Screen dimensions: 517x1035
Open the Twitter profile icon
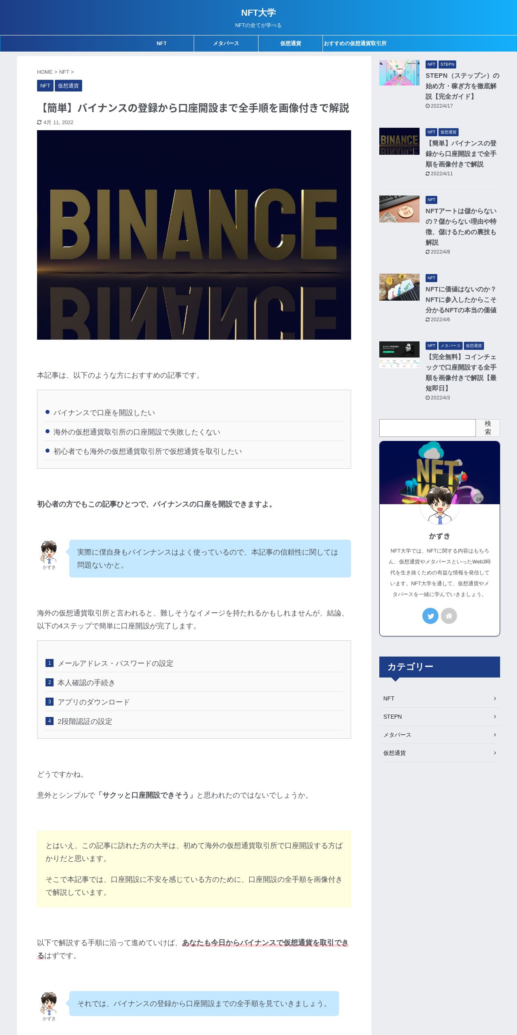point(430,616)
